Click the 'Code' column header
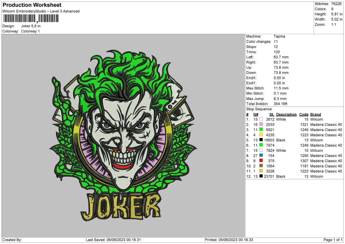The width and height of the screenshot is (345, 244). pos(304,114)
